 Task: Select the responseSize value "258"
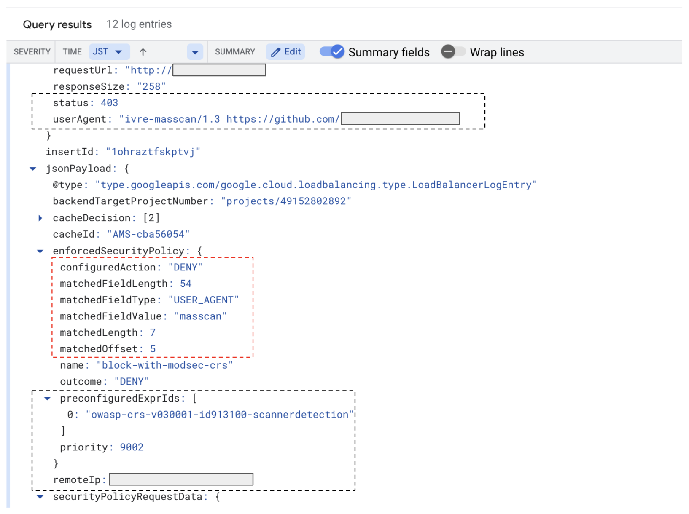[x=151, y=86]
